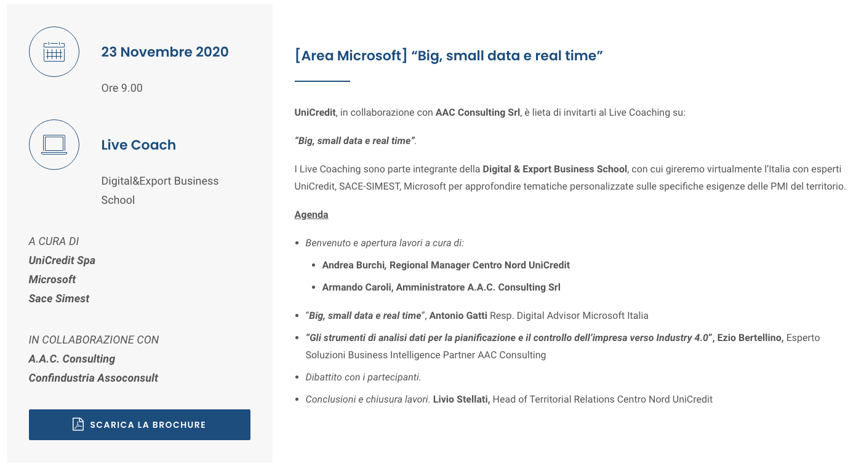Click Livio Stellati's name in the agenda
The image size is (856, 474).
coord(461,399)
